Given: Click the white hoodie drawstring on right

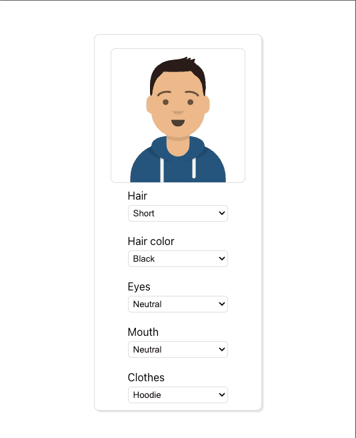Looking at the screenshot, I should coord(194,168).
